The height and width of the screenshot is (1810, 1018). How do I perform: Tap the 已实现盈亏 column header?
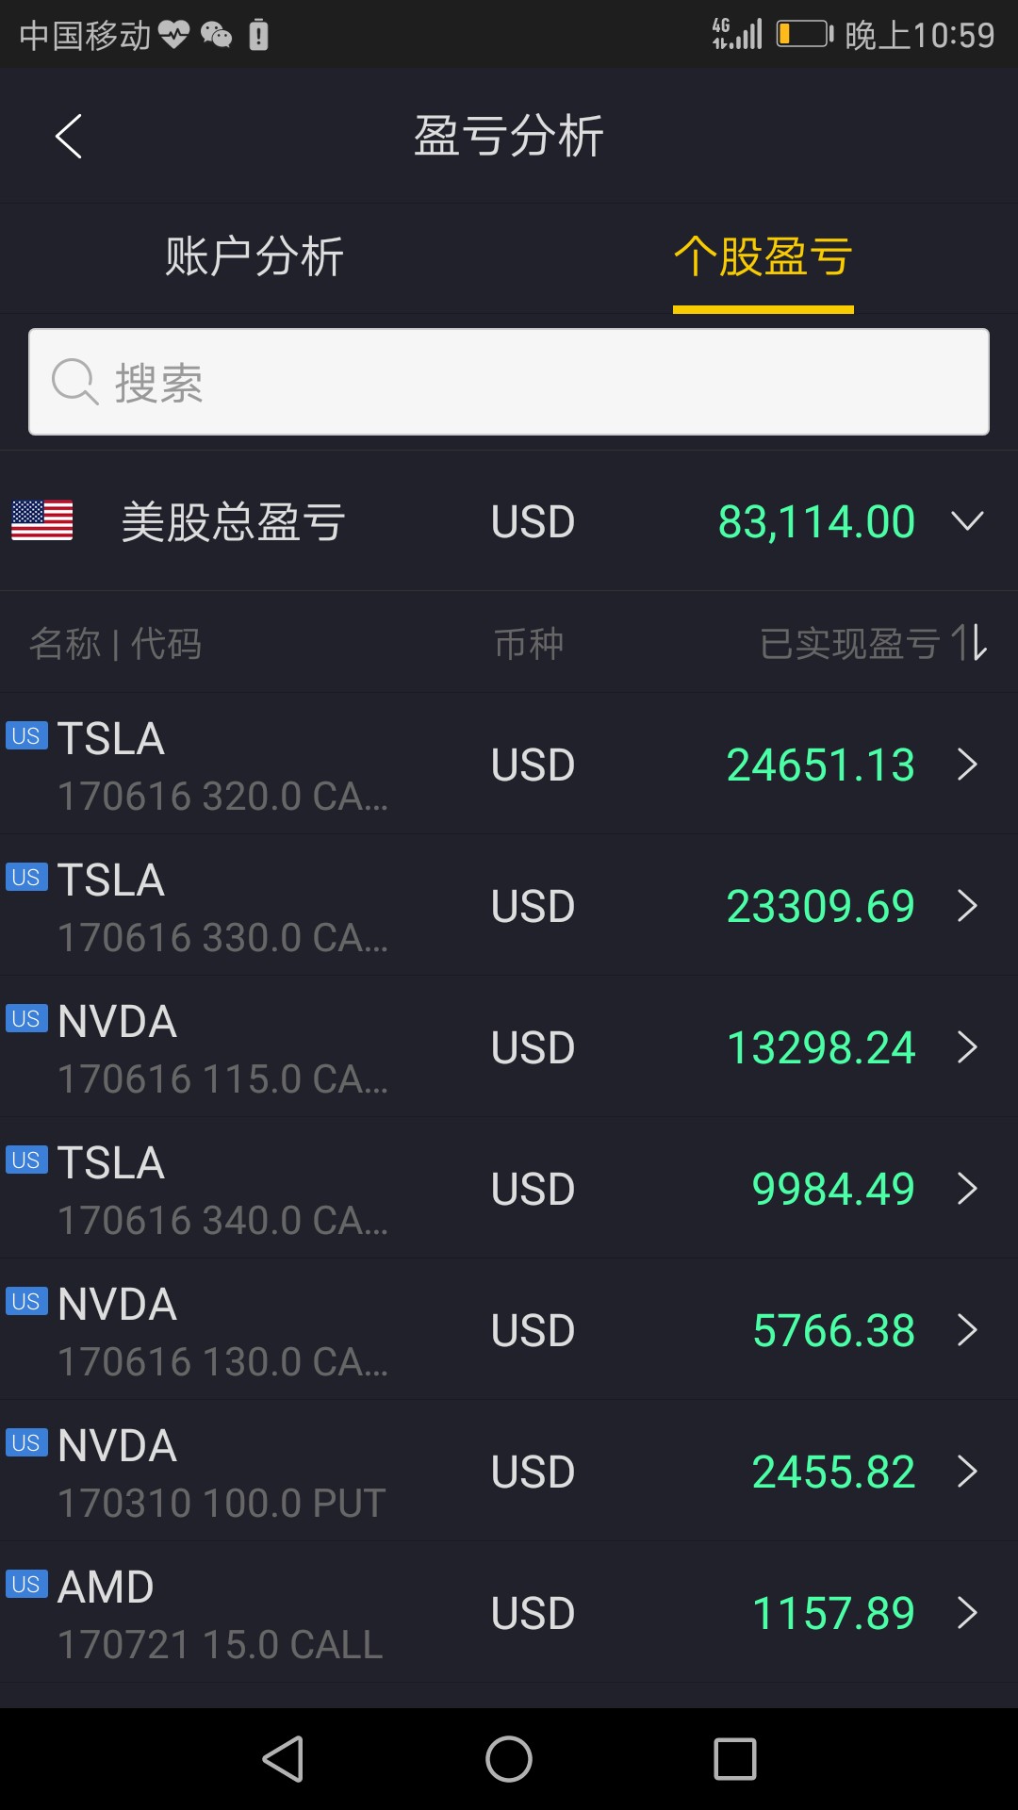848,644
